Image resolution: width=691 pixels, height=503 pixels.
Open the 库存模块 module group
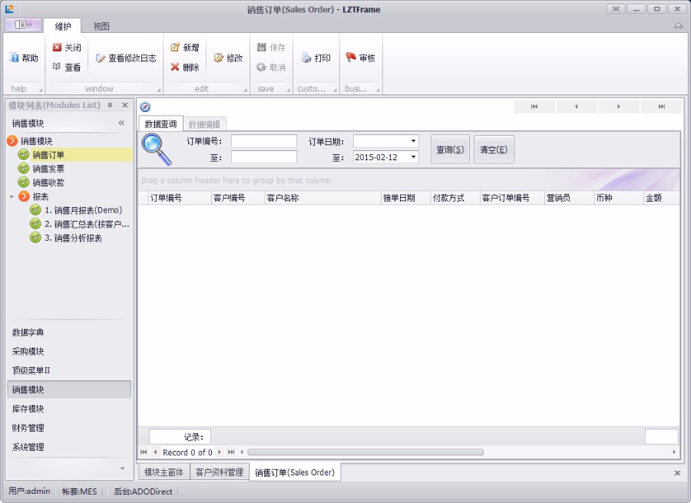pos(69,409)
